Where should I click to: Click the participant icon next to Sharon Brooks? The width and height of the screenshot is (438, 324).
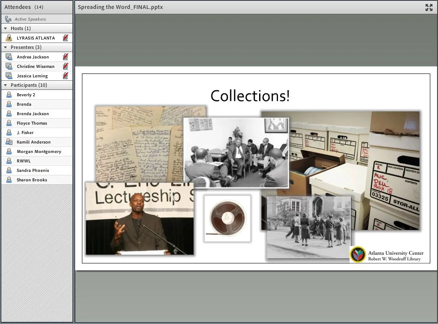pos(9,180)
